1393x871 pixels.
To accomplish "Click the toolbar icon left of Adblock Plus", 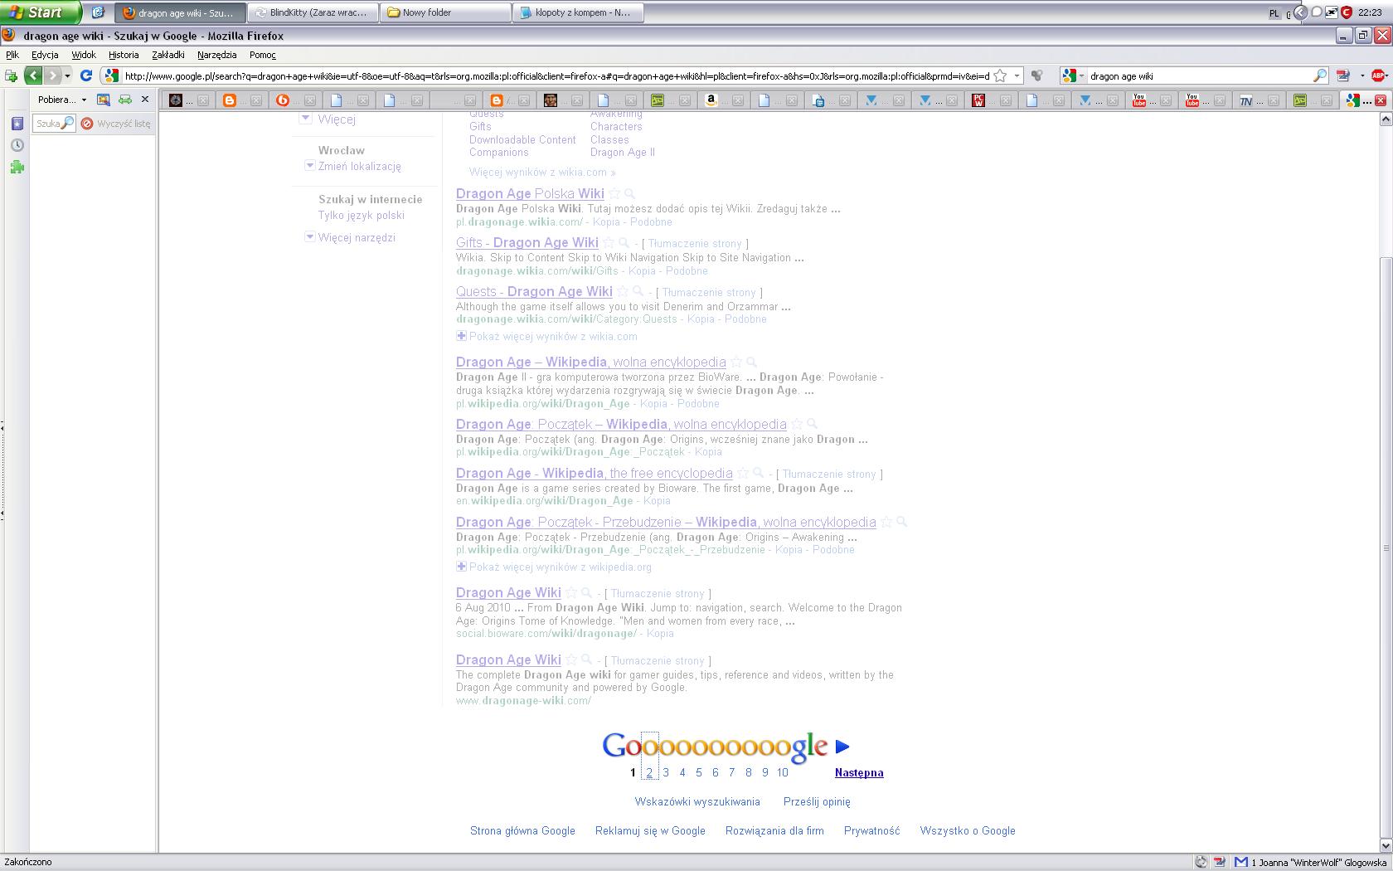I will point(1342,75).
